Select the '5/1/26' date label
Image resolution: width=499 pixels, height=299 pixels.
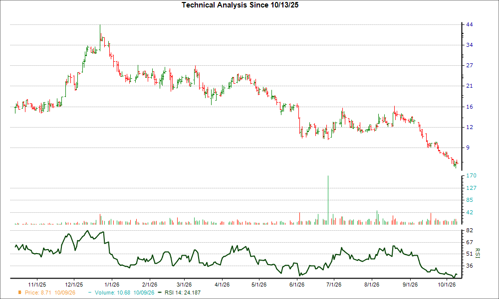tap(259, 285)
